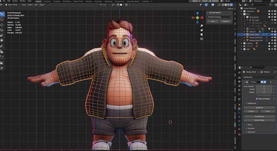This screenshot has height=151, width=277.
Task: Select the Cursor tool in left toolbar
Action: 2,19
